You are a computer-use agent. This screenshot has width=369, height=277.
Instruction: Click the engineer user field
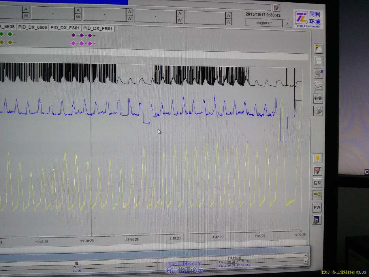264,23
